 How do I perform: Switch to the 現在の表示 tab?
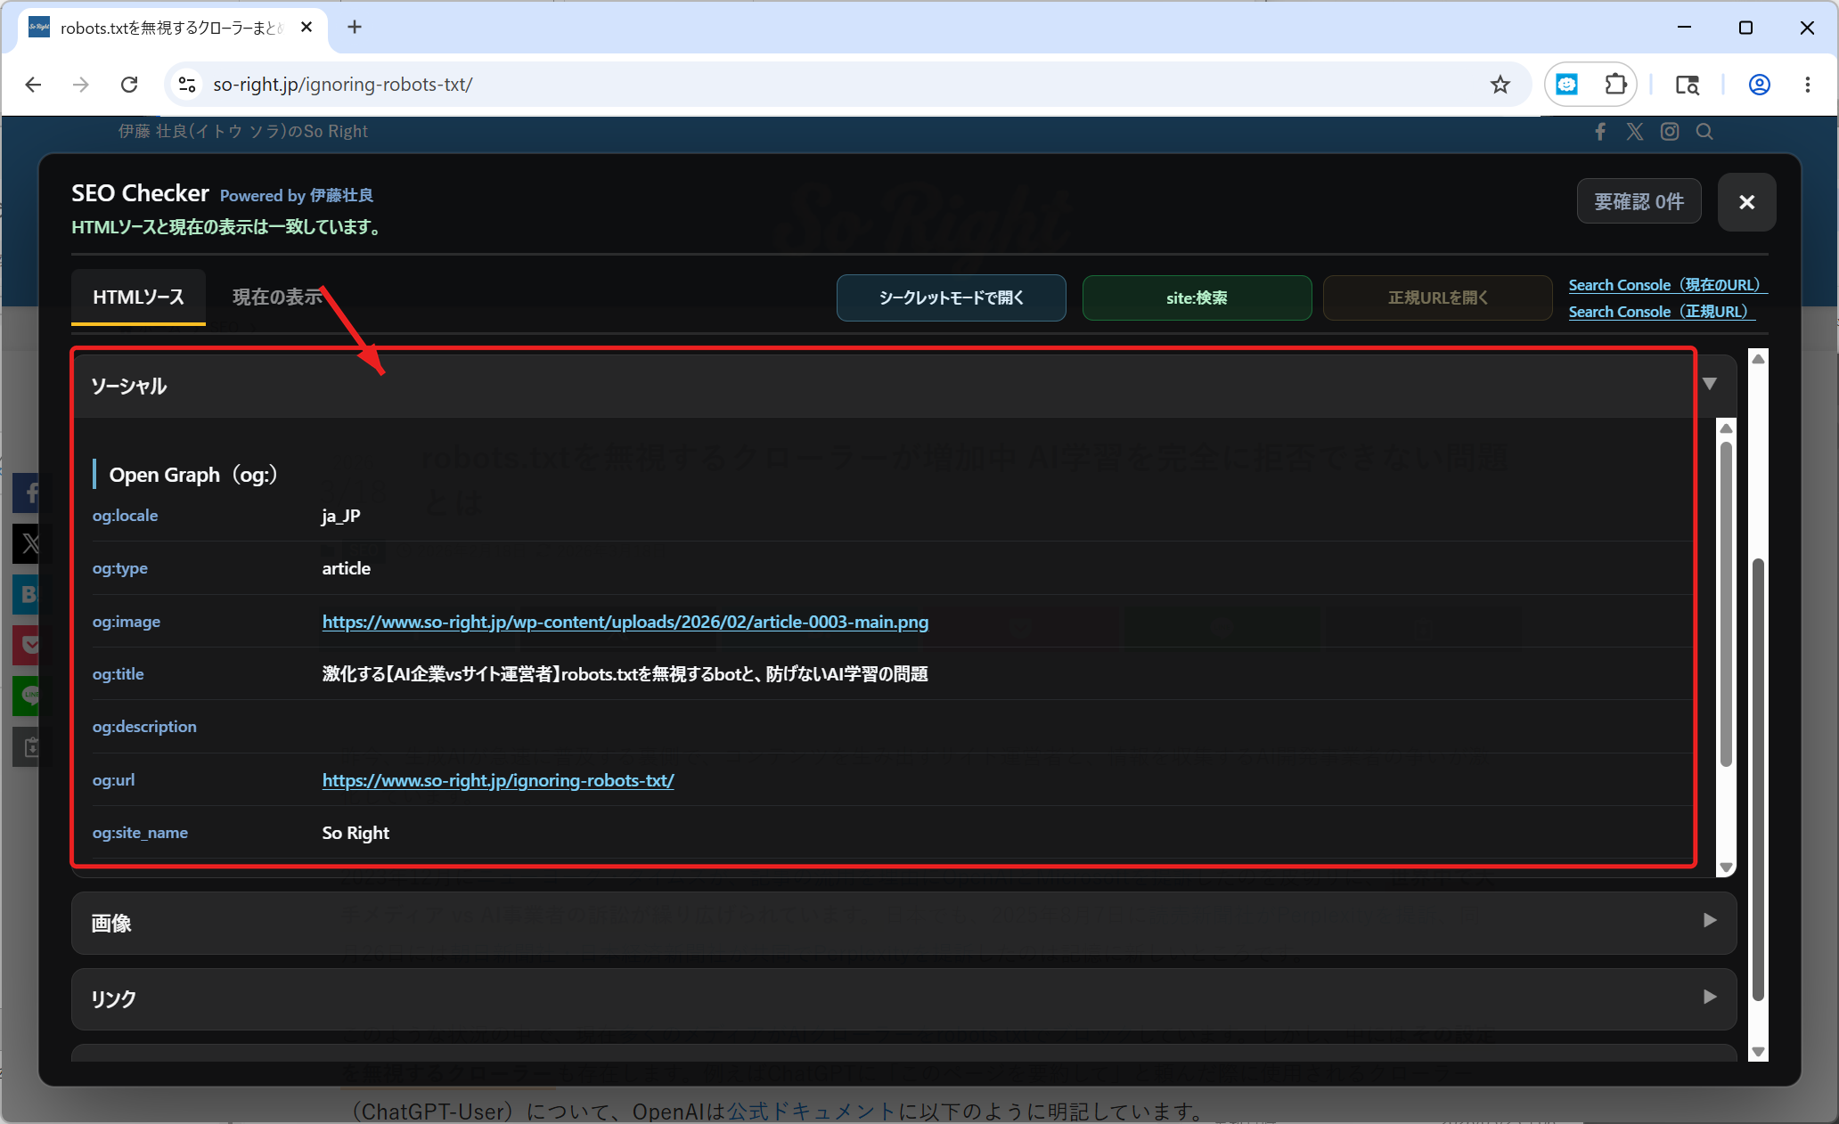[277, 297]
